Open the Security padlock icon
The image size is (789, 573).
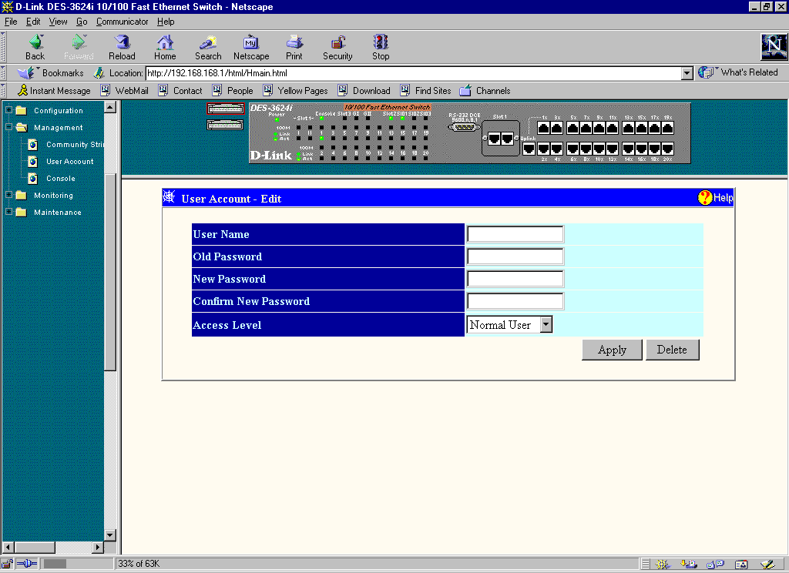click(337, 47)
